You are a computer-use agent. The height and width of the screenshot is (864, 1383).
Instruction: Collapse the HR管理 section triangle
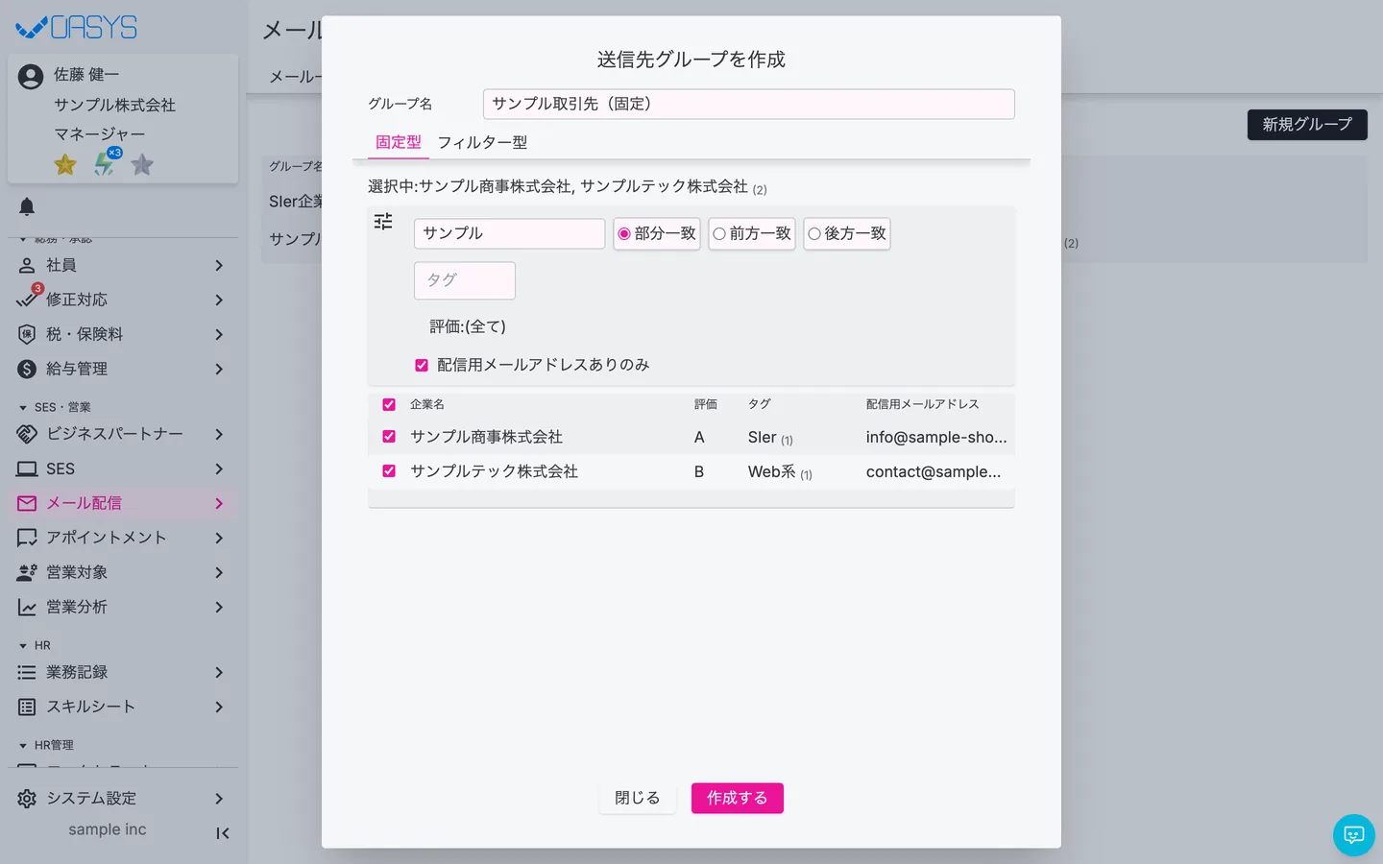23,746
